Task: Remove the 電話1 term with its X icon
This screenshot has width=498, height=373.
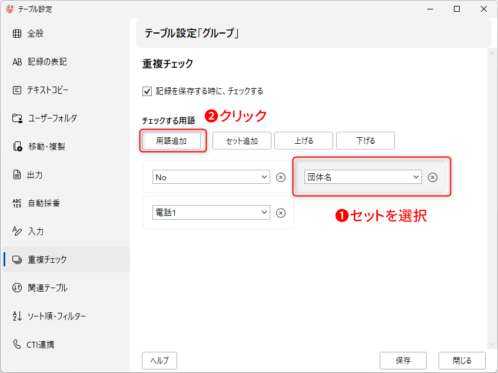Action: (x=281, y=213)
